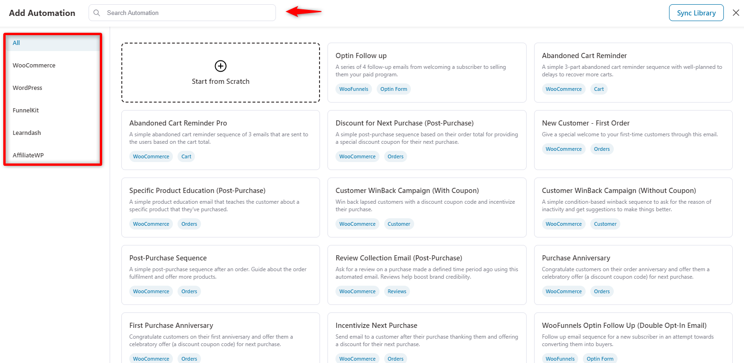Screen dimensions: 744x363
Task: Click the Sync Library button
Action: [696, 13]
